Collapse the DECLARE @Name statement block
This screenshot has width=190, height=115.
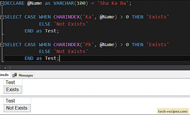(x=2, y=4)
